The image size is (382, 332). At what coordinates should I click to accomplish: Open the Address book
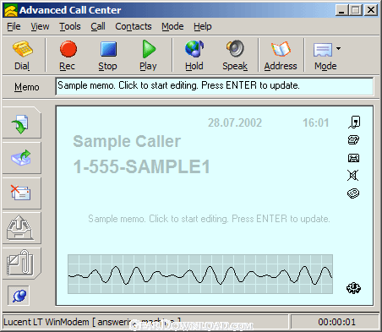pyautogui.click(x=281, y=49)
